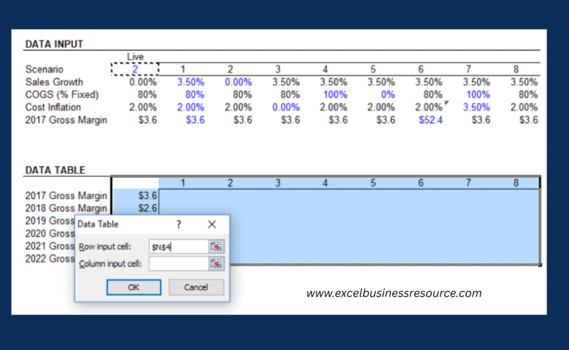Click the Row input cell range selector icon

[218, 246]
